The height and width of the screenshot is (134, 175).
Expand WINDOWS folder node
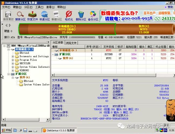(x=13, y=71)
